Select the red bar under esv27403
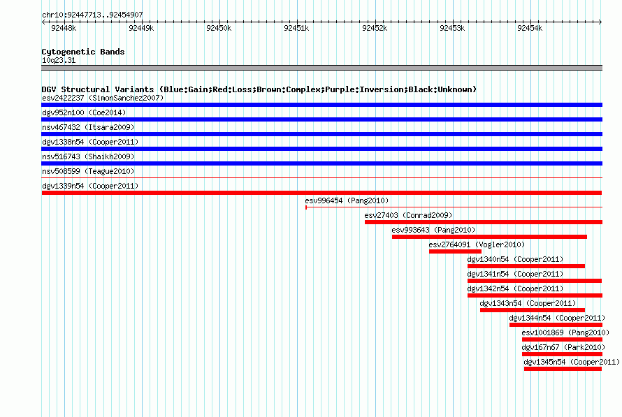 484,222
